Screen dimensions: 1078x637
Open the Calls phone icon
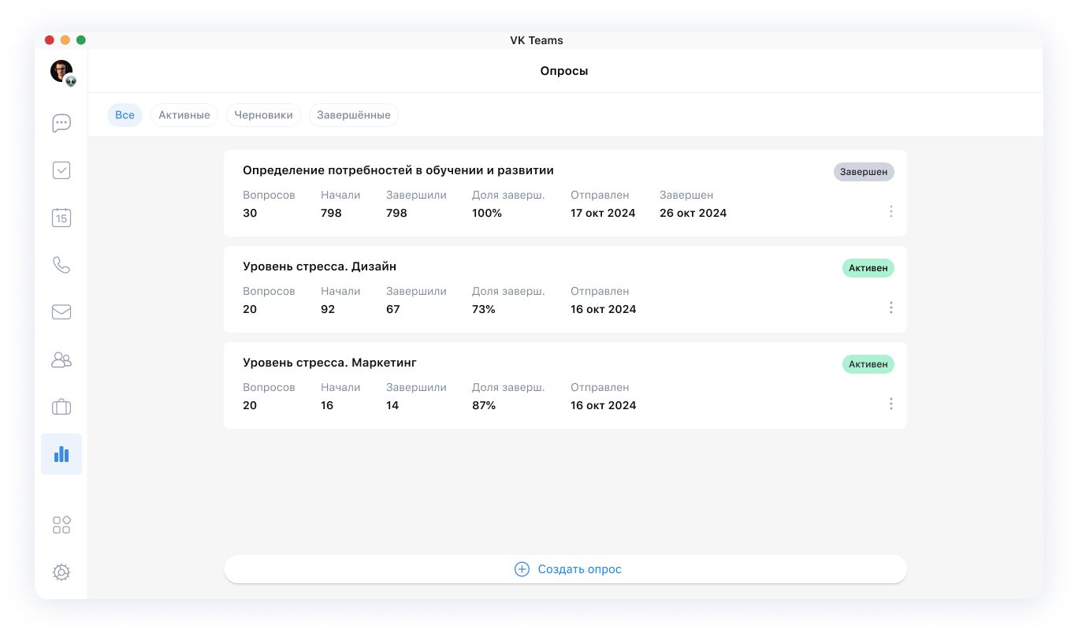[61, 265]
